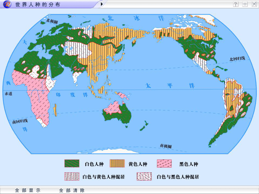This screenshot has height=194, width=259.
Task: Click the 白色与黑色人种混居 legend text
Action: pos(178,177)
